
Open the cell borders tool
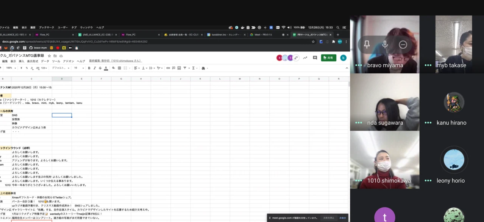tap(119, 68)
